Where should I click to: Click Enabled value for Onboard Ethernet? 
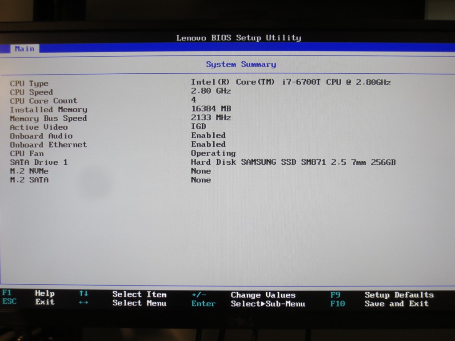point(208,144)
